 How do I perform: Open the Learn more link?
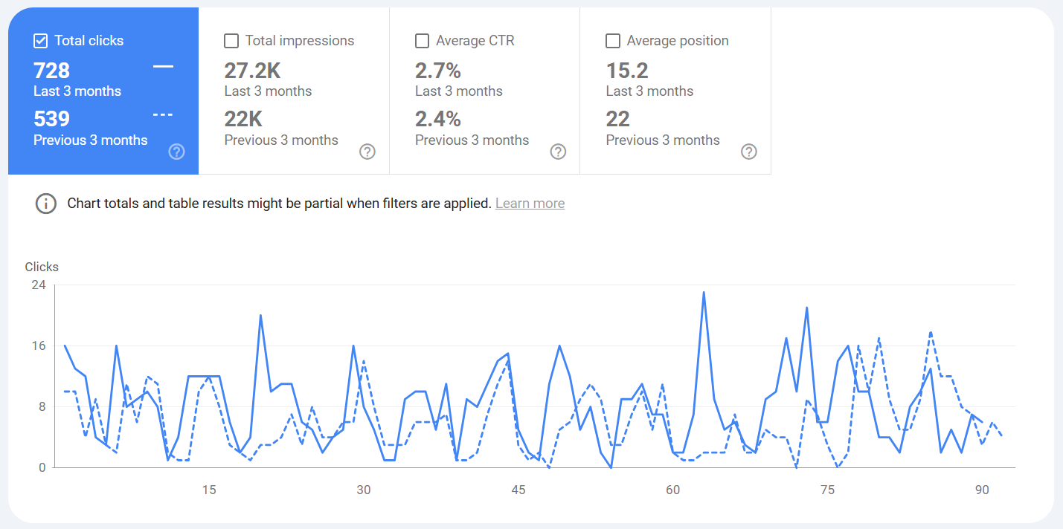530,204
